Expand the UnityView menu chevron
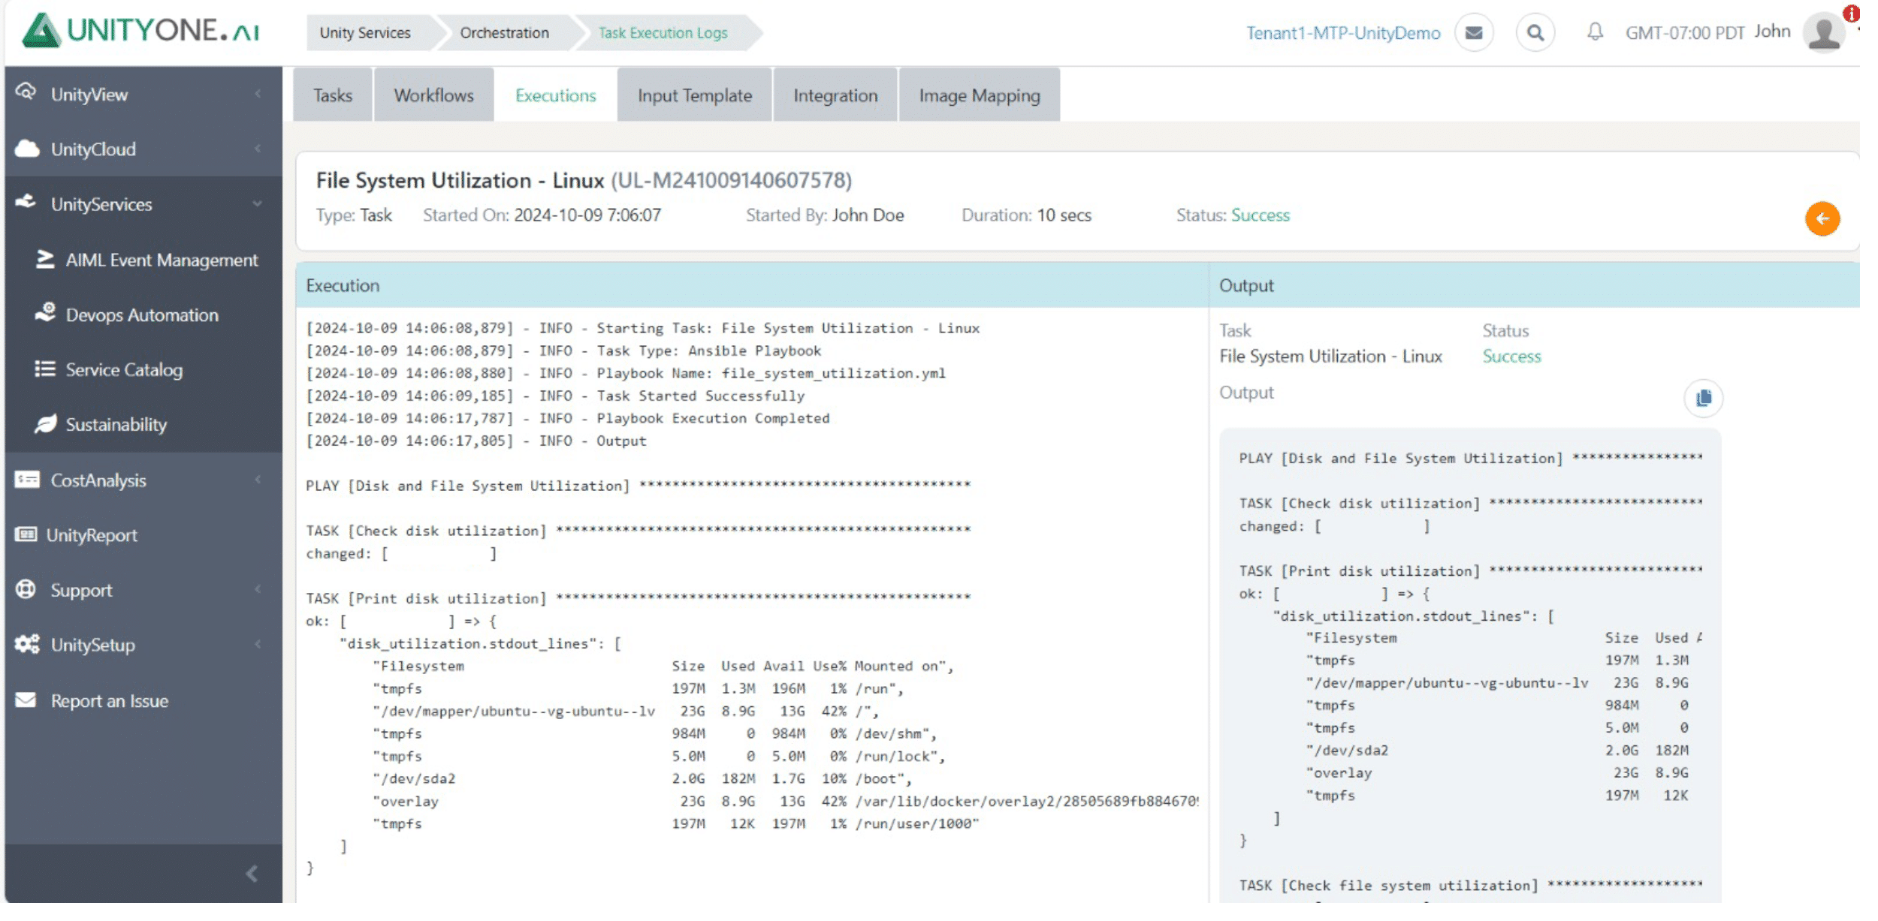 (258, 94)
